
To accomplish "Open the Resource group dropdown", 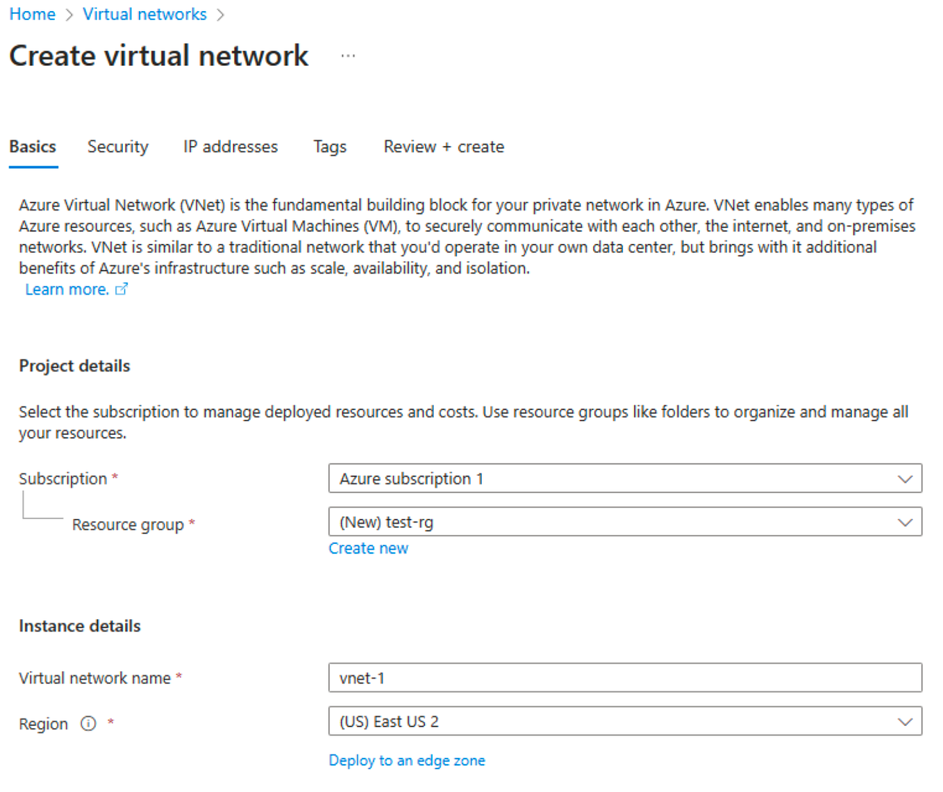I will 904,522.
